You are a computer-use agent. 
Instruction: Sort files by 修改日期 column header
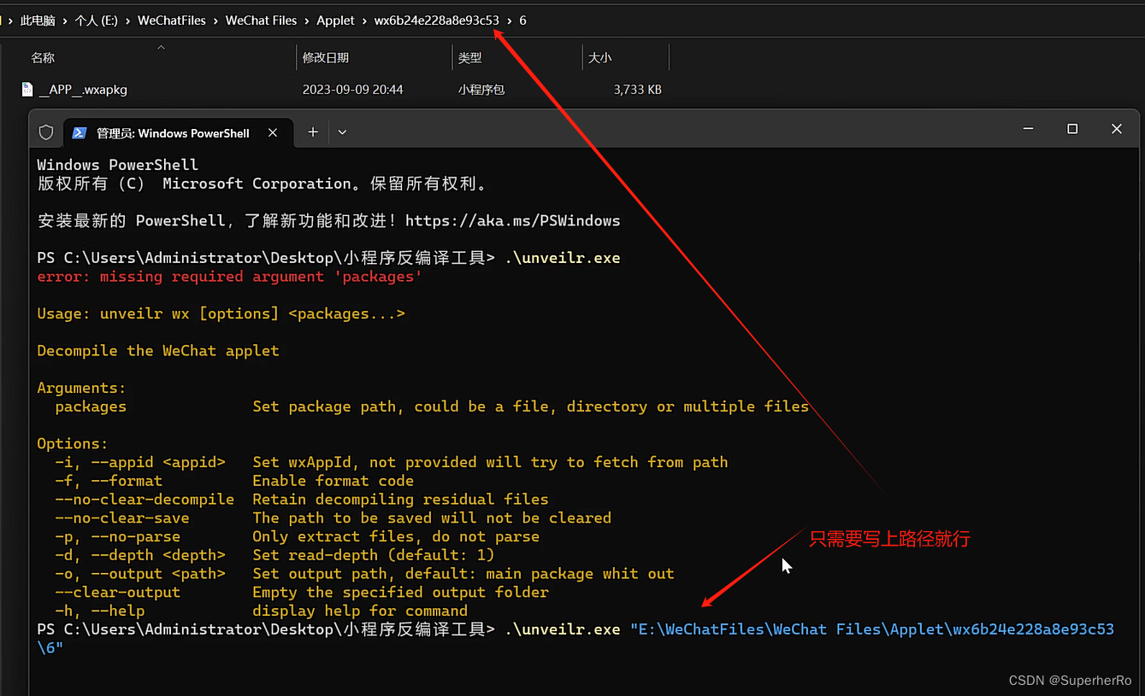pyautogui.click(x=326, y=57)
